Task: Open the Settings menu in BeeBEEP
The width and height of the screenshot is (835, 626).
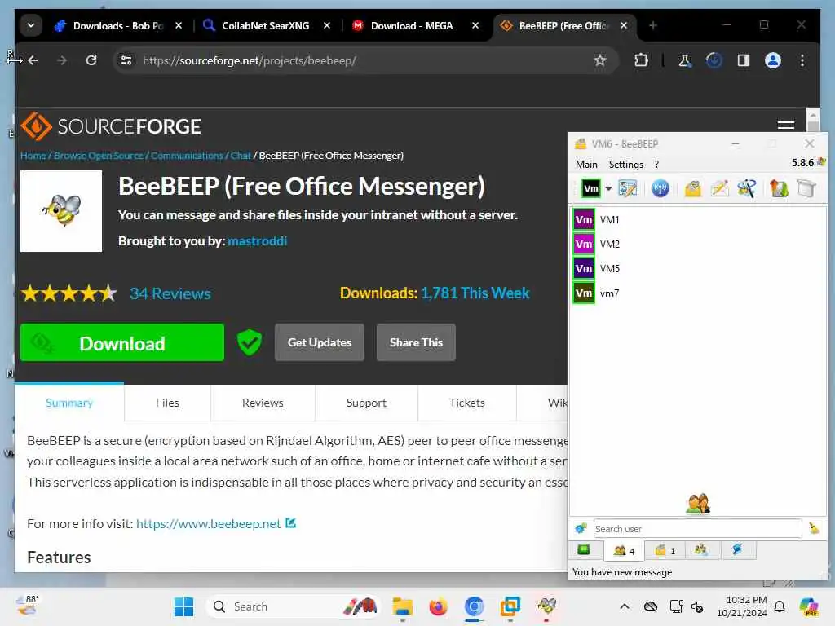Action: tap(625, 165)
